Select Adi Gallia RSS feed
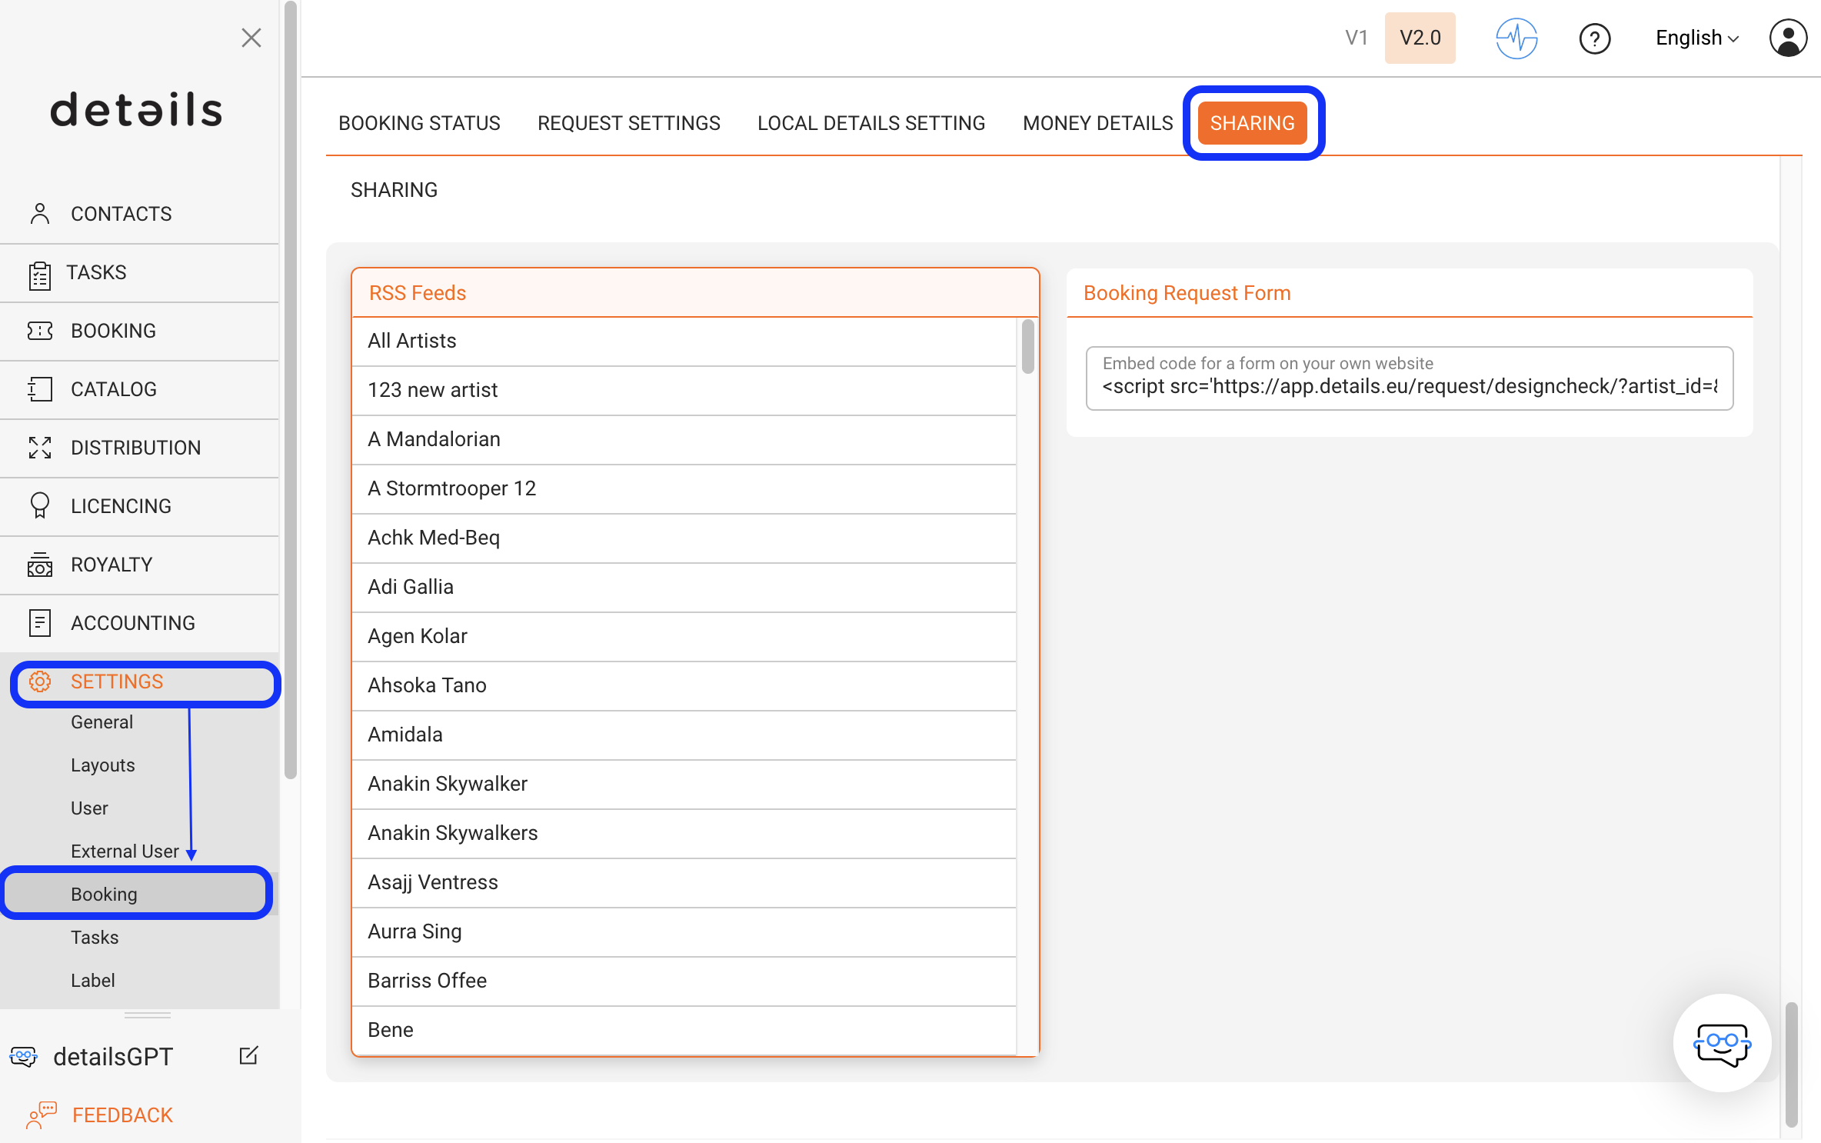This screenshot has width=1821, height=1143. pyautogui.click(x=684, y=587)
